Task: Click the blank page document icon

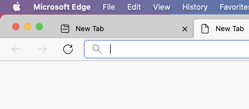Action: coord(205,29)
